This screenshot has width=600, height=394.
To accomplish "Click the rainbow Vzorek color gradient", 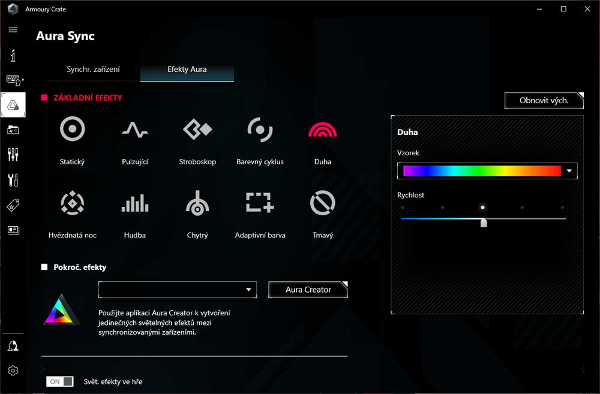I will [482, 171].
